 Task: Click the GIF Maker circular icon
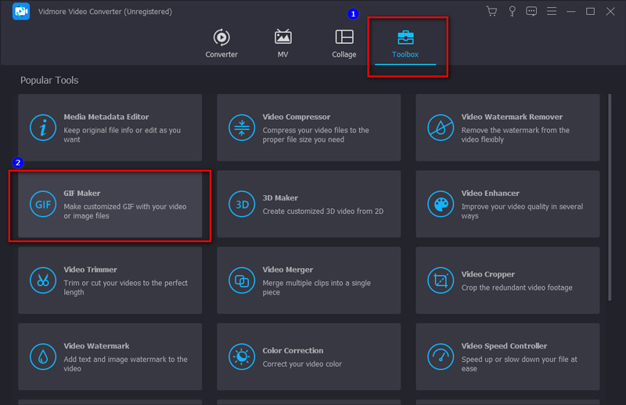pyautogui.click(x=43, y=204)
